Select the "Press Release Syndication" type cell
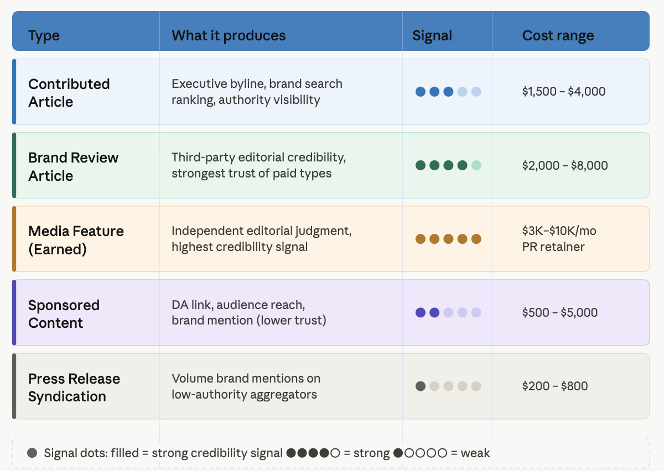 point(74,388)
